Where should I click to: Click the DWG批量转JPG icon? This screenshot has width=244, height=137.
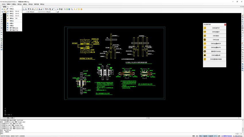205,47
